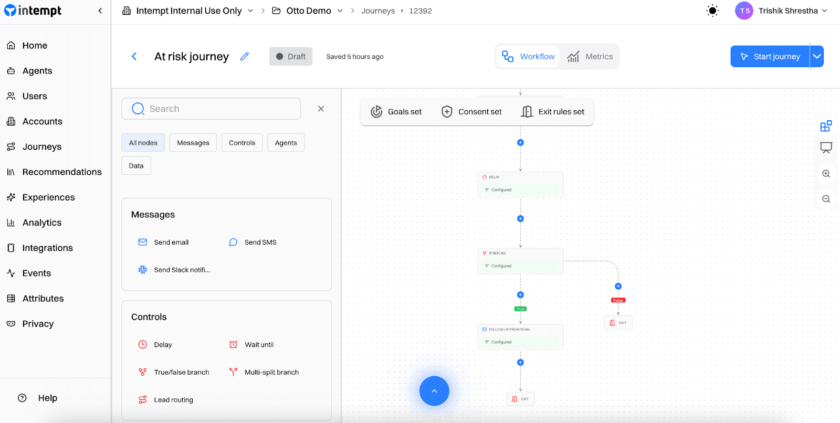Toggle the light/dark theme sun icon
840x423 pixels.
click(712, 10)
